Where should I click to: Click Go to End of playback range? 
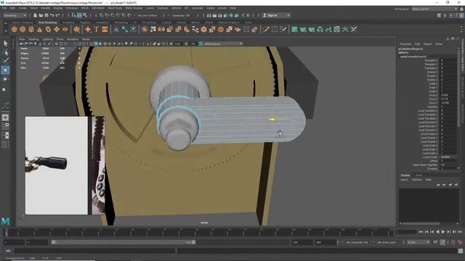click(460, 232)
